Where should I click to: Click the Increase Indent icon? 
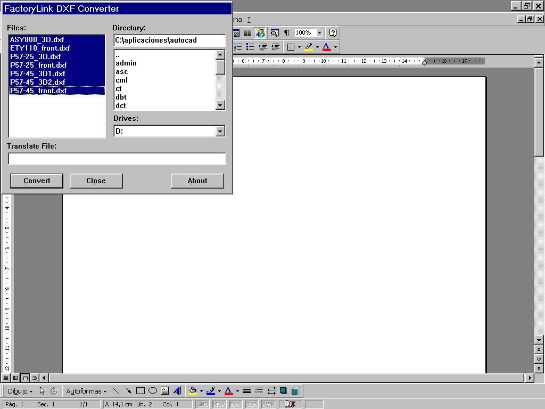(x=275, y=47)
